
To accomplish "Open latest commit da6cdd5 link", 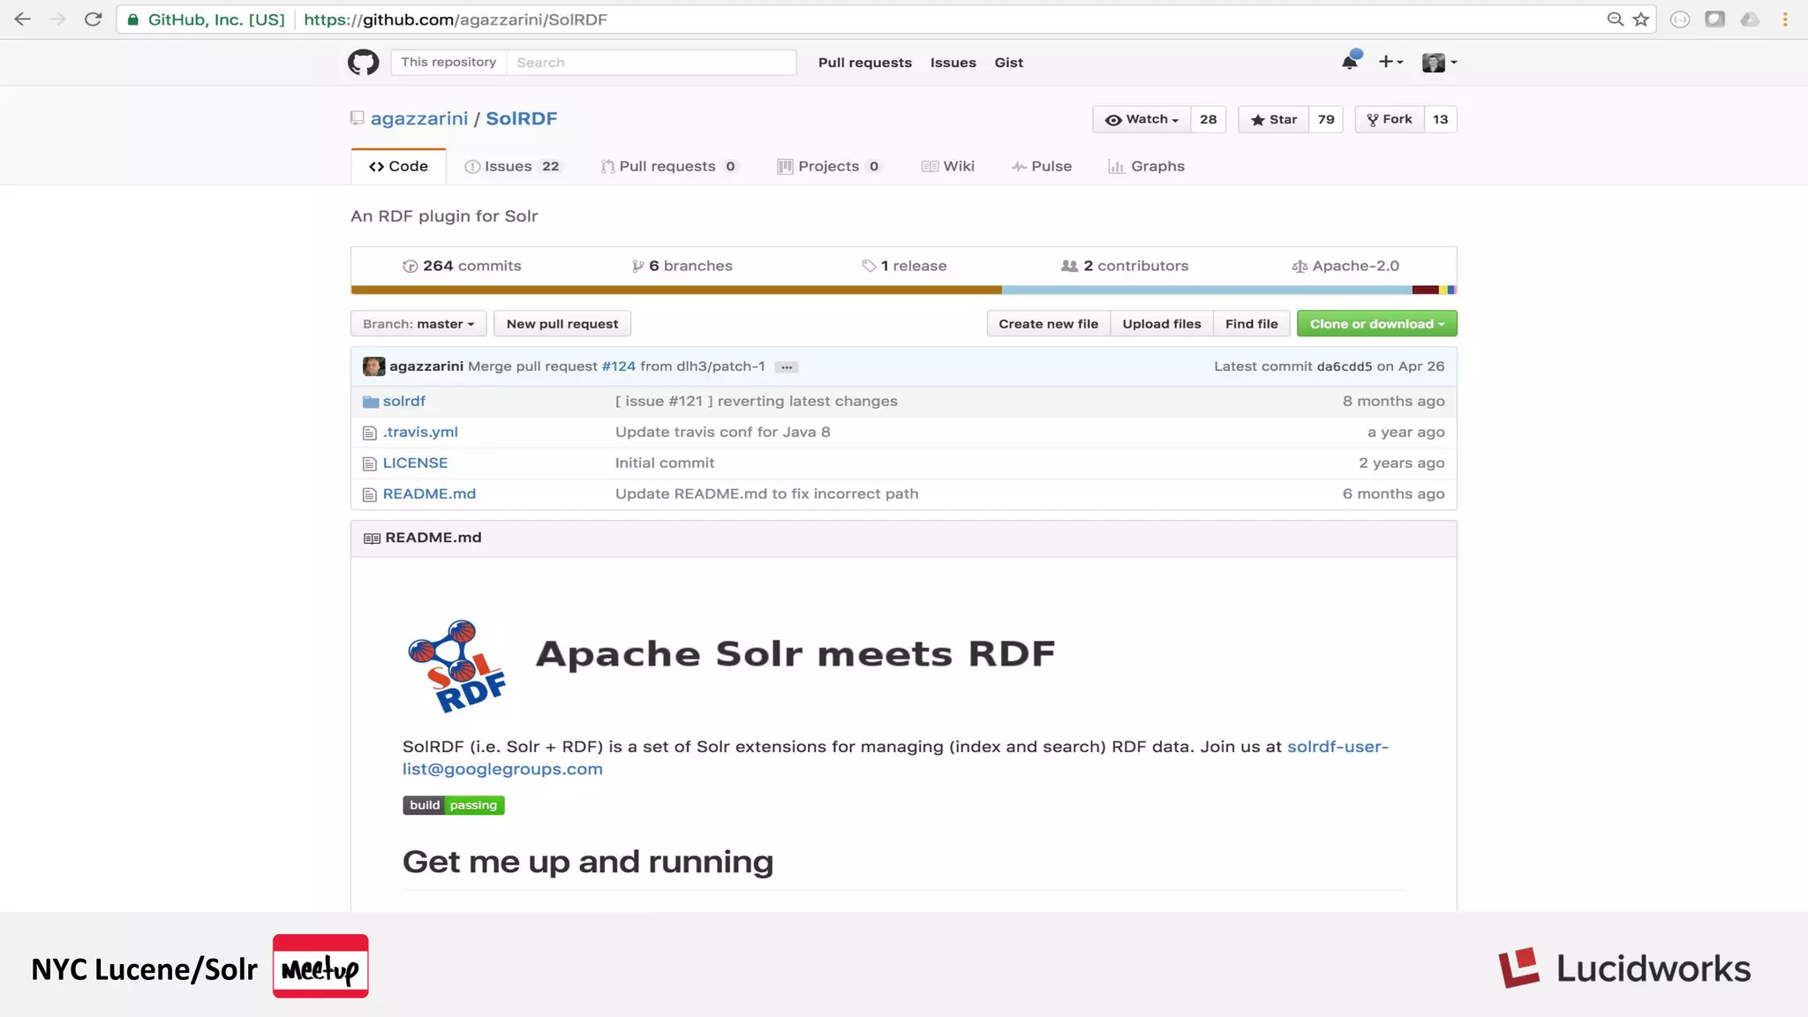I will point(1344,366).
